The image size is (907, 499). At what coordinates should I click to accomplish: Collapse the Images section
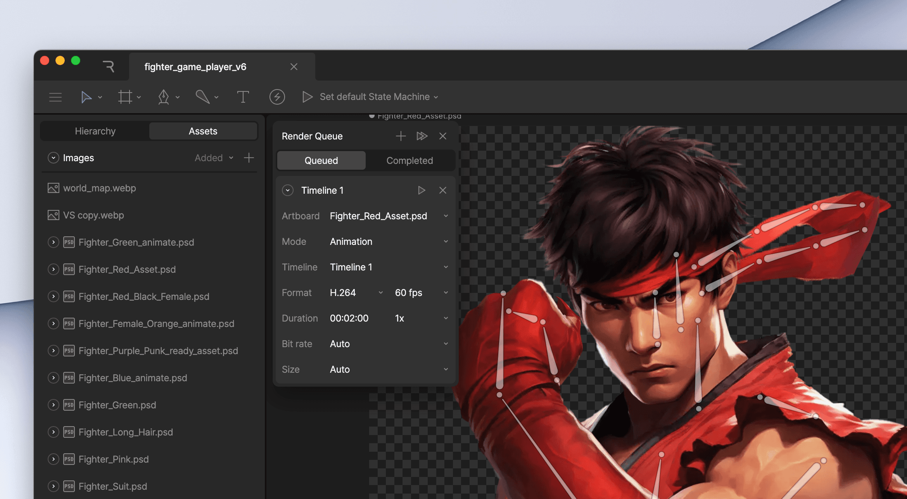53,158
